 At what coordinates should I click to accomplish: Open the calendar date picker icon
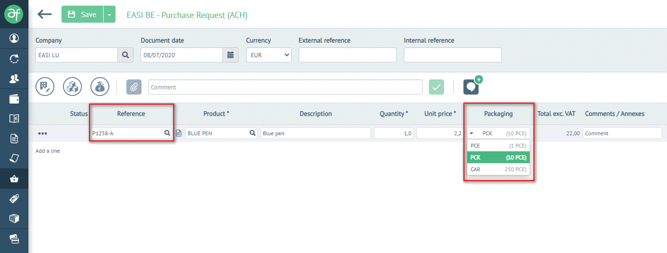230,55
